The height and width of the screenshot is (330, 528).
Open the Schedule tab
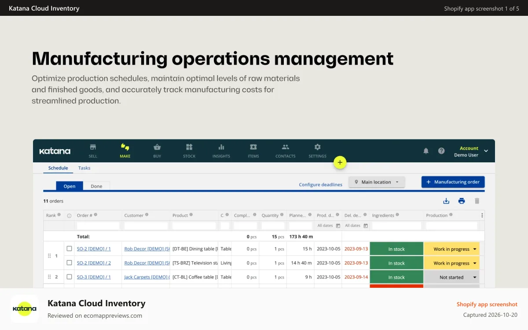click(58, 168)
